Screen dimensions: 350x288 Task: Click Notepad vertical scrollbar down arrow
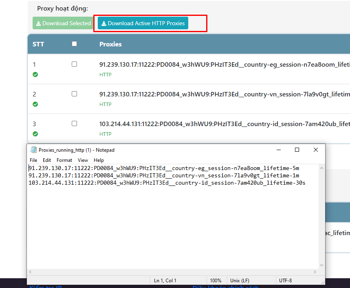tap(321, 265)
